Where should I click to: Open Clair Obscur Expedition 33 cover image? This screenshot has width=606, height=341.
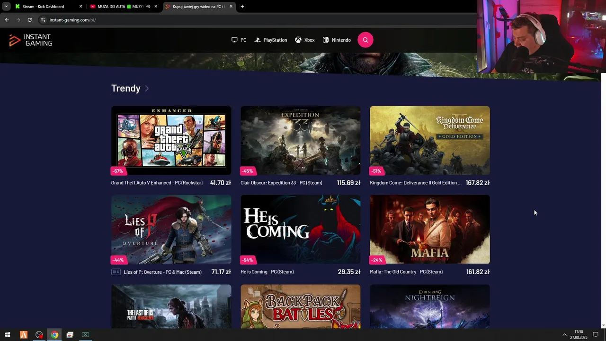point(301,141)
